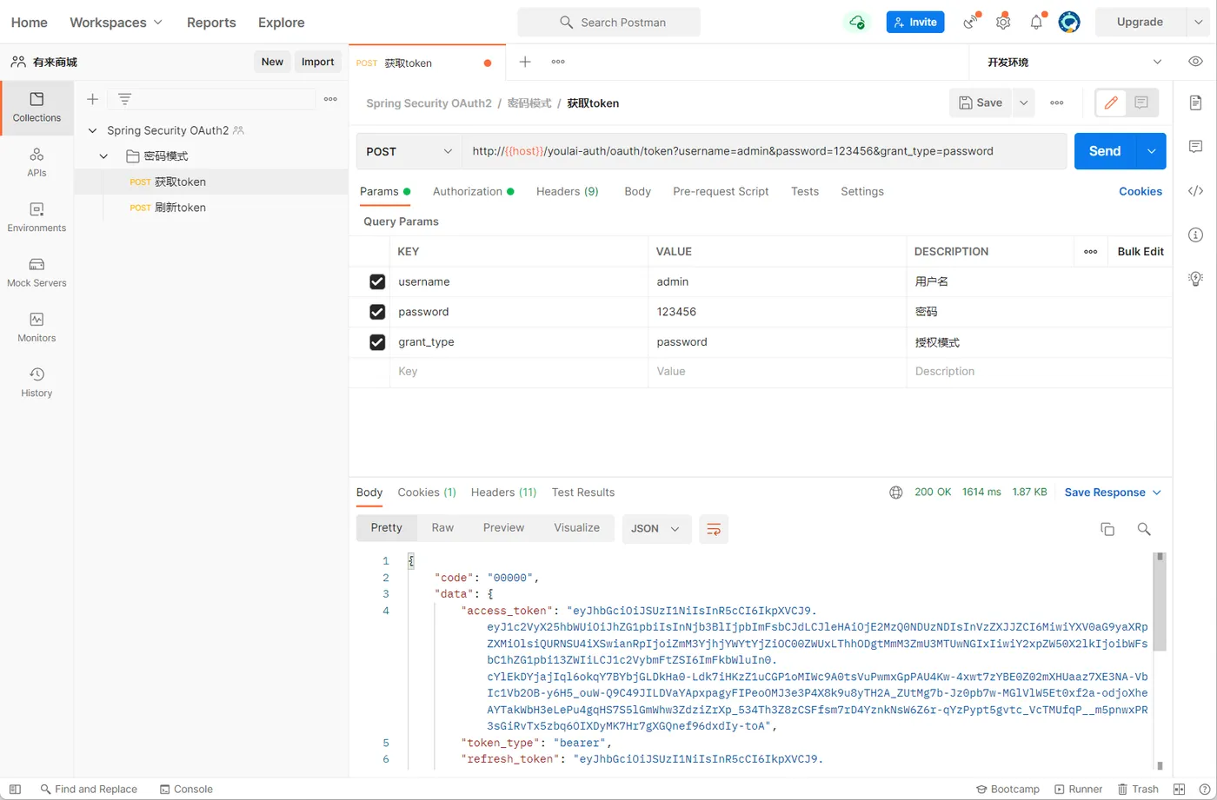Viewport: 1217px width, 800px height.
Task: Open the Environments sidebar panel
Action: 37,217
